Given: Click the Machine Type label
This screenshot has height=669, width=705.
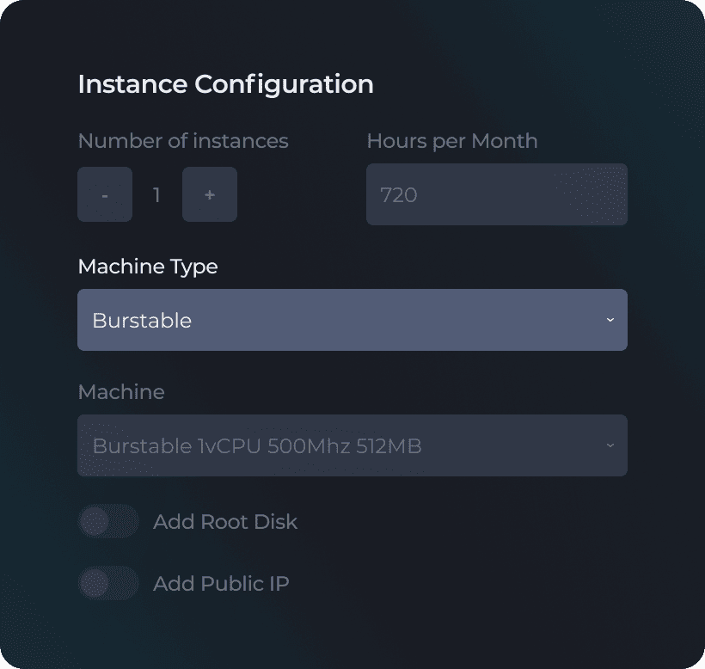Looking at the screenshot, I should pos(148,267).
